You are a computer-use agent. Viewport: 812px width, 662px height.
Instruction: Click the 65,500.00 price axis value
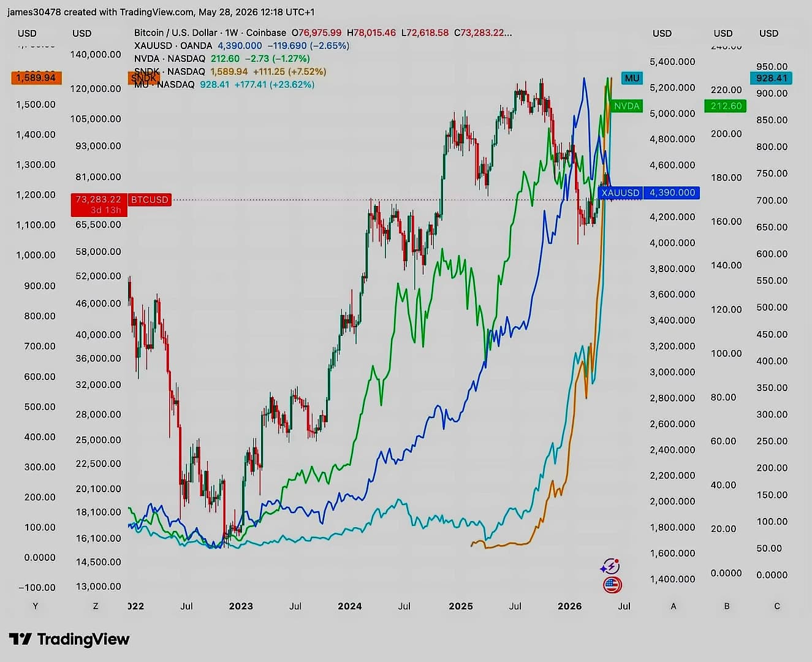(98, 225)
